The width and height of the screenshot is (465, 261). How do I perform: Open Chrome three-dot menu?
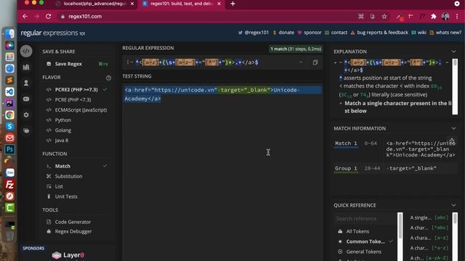click(x=457, y=17)
